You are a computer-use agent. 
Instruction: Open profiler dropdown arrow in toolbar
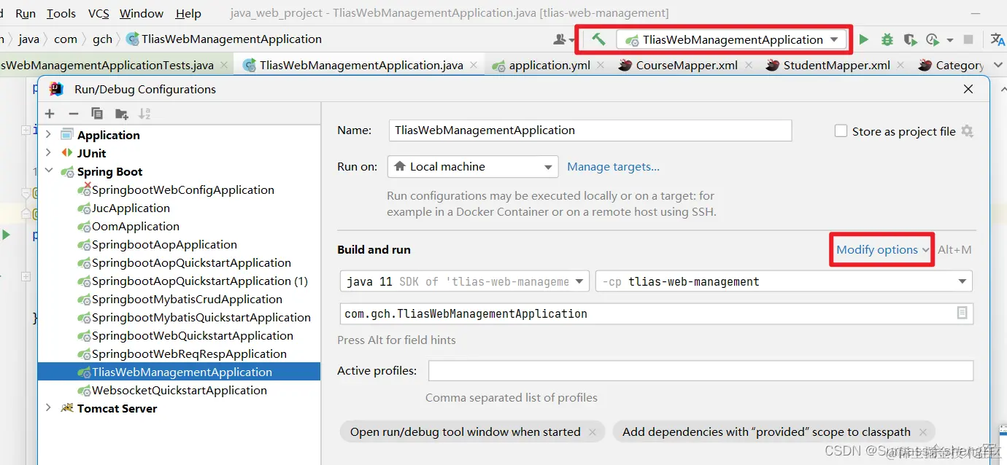click(949, 40)
